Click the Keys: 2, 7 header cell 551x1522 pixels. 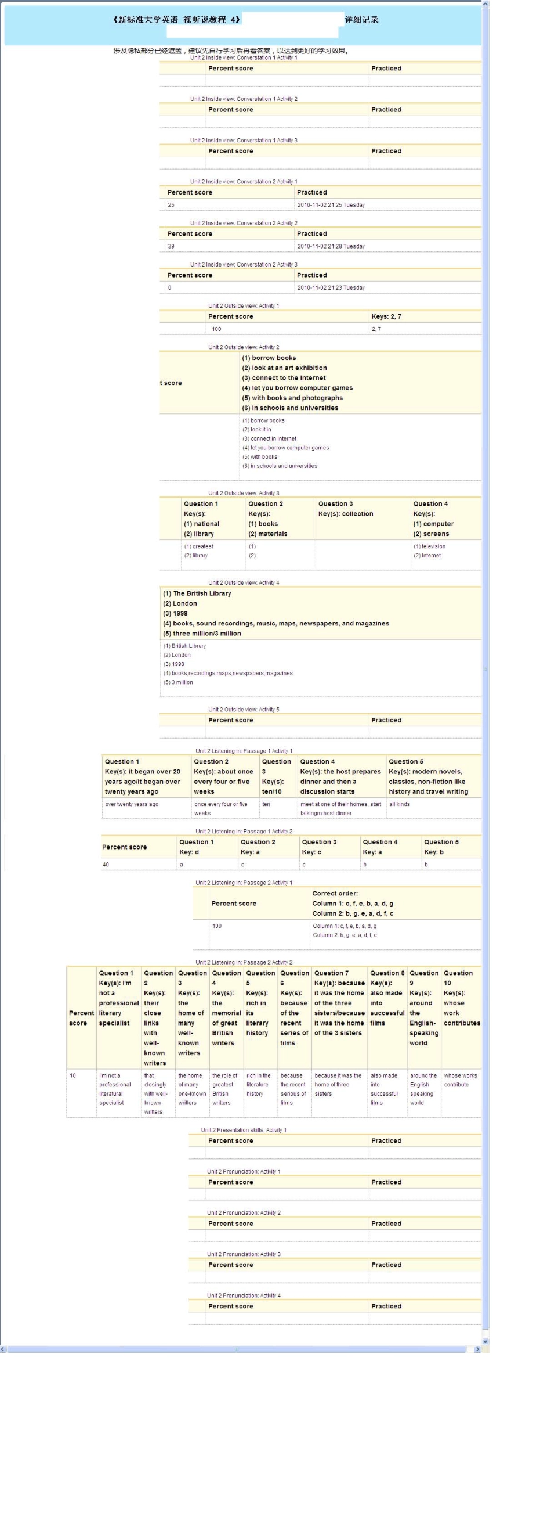(x=425, y=316)
